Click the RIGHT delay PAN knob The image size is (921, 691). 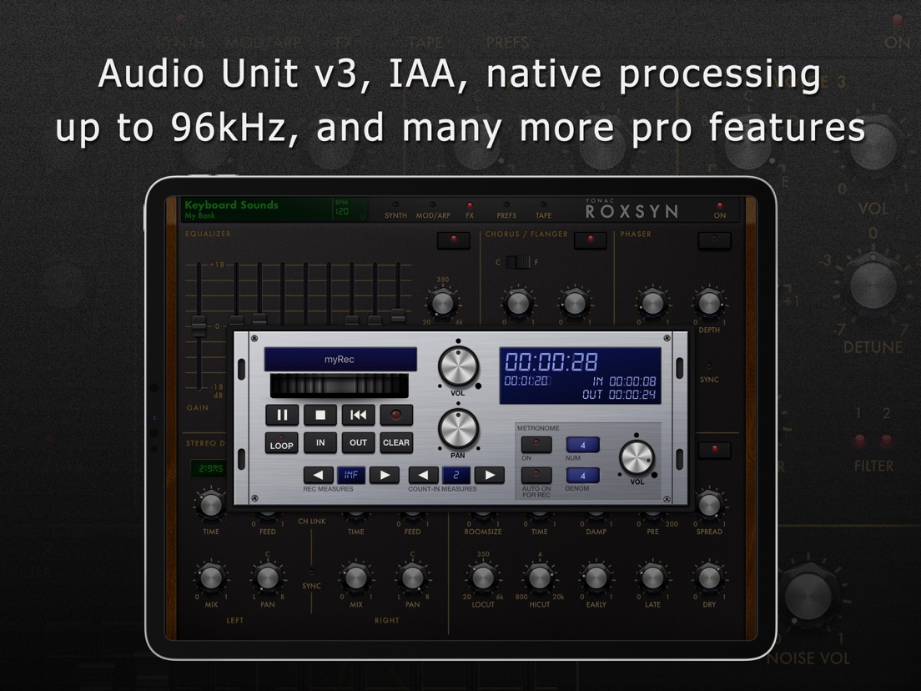412,578
